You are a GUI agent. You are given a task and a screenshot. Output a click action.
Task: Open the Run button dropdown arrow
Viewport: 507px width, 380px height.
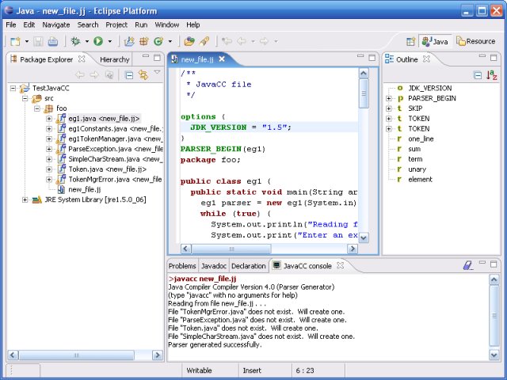110,41
